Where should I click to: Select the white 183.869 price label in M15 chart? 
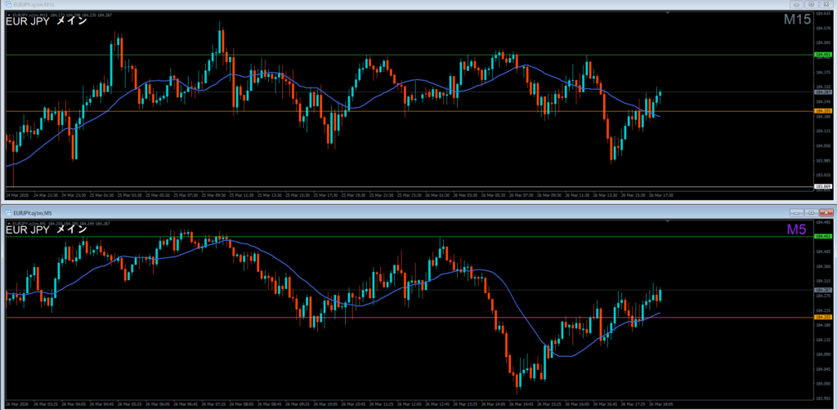click(822, 186)
